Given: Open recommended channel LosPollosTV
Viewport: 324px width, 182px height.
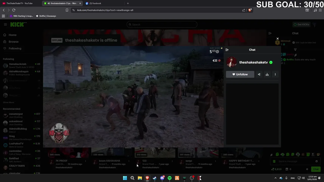Looking at the screenshot, I should pos(22,145).
